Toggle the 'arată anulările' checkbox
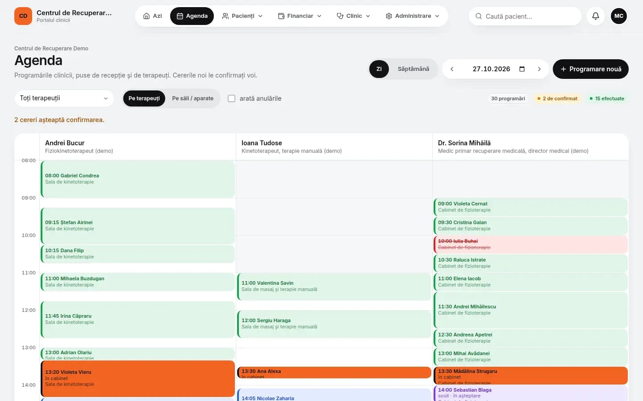Screen dimensions: 643x401 (x=231, y=98)
